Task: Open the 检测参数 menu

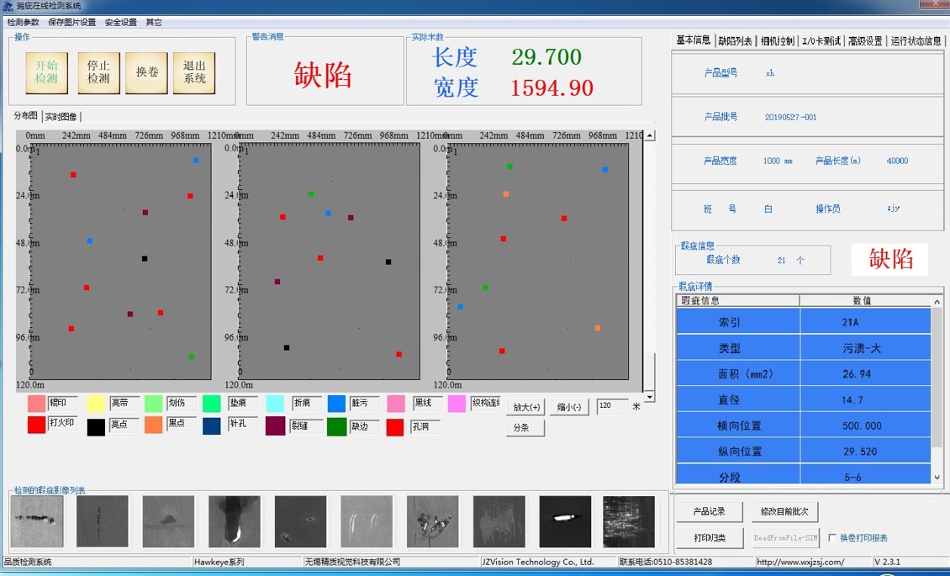Action: pyautogui.click(x=24, y=23)
